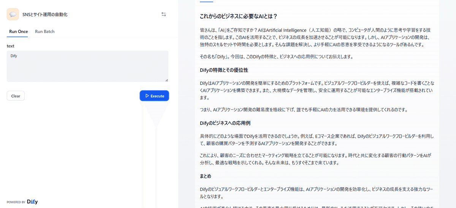Open the settings sliders icon
The height and width of the screenshot is (208, 456).
pos(164,14)
